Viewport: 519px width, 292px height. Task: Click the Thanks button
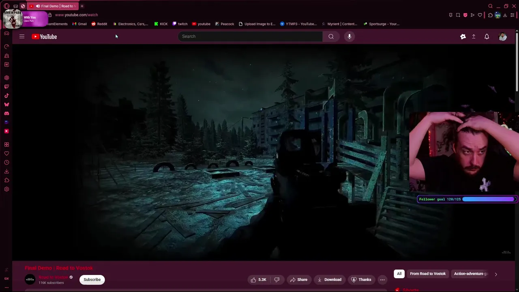click(361, 279)
